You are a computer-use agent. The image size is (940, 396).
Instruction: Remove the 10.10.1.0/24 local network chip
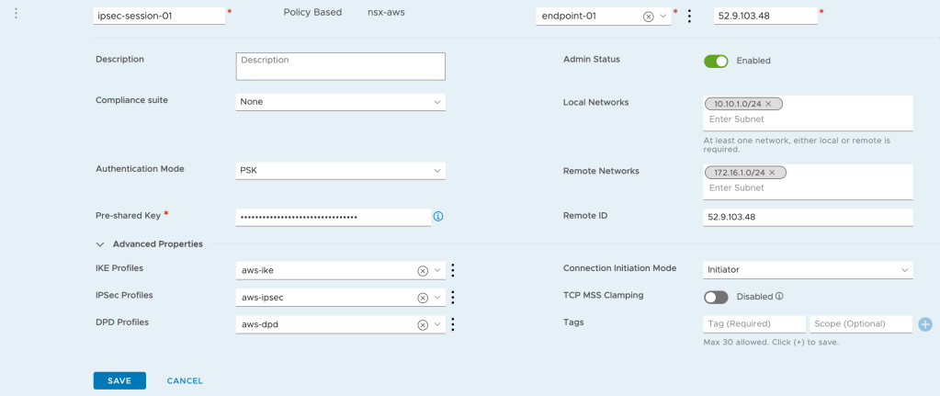[x=768, y=104]
